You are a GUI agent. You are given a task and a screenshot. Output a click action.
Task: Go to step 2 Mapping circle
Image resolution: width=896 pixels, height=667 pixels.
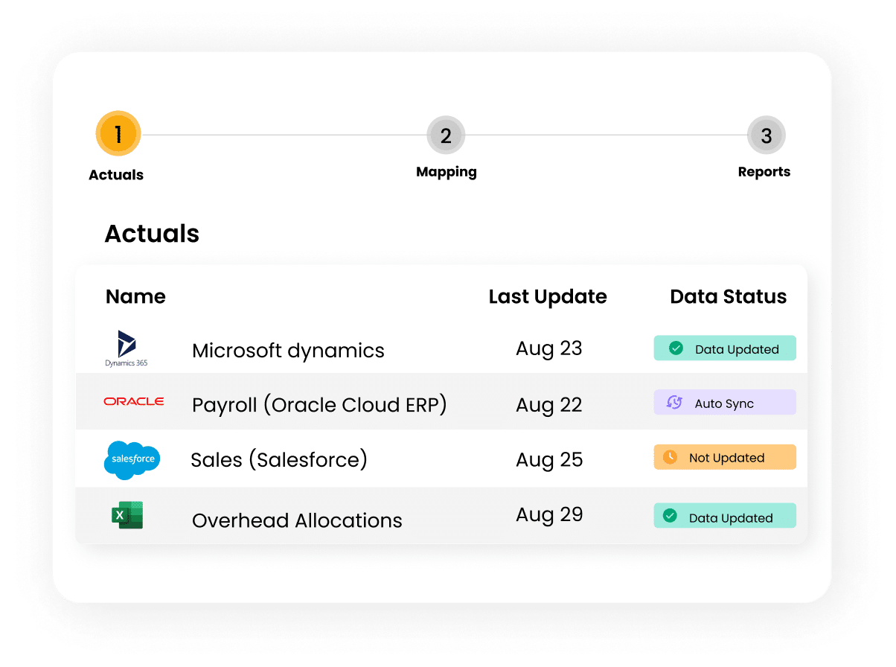pos(446,135)
